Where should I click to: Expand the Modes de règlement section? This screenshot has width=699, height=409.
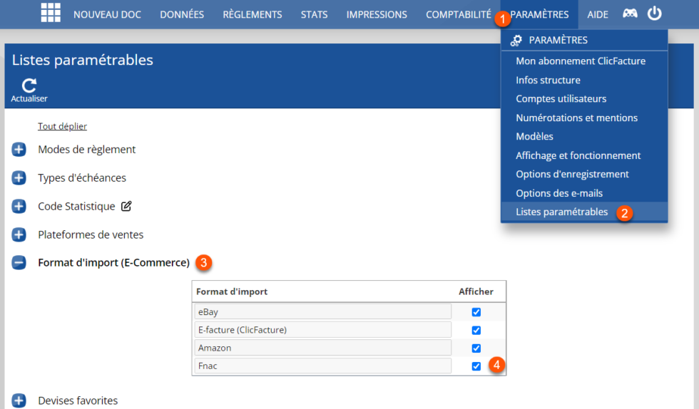(x=19, y=150)
